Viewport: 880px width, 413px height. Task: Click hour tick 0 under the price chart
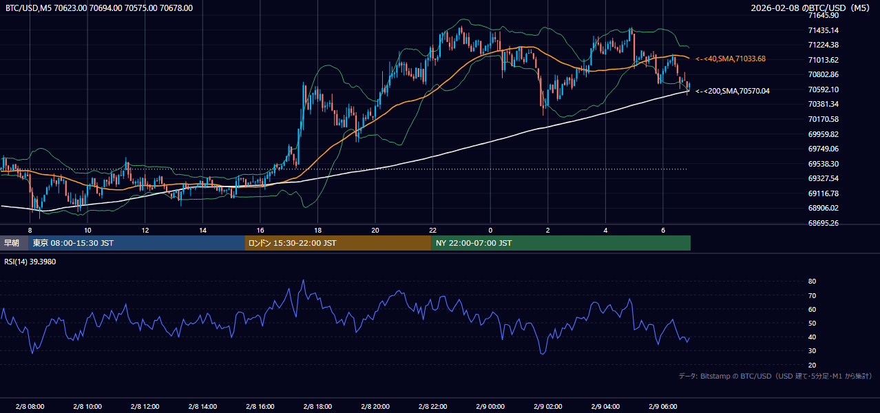click(490, 230)
